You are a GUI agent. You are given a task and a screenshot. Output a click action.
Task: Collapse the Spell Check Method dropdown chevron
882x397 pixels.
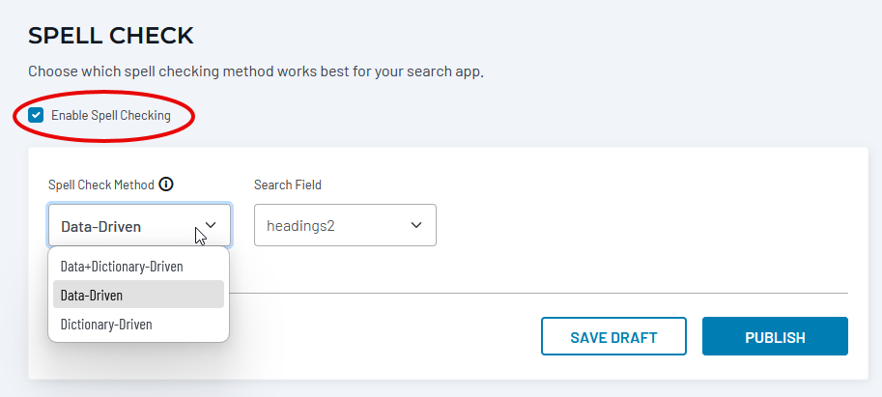coord(211,225)
